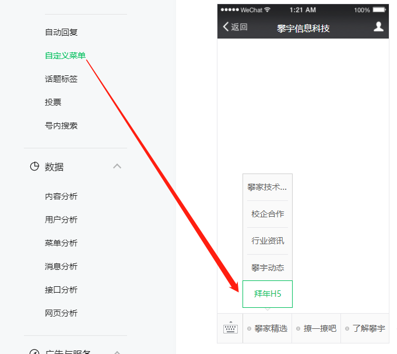The width and height of the screenshot is (397, 354).
Task: Collapse the 数据 section chevron
Action: tap(117, 166)
